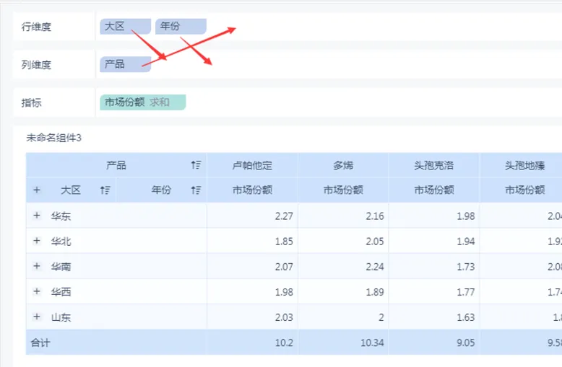The height and width of the screenshot is (367, 562).
Task: Click the 头孢地嗪 column header
Action: 524,165
